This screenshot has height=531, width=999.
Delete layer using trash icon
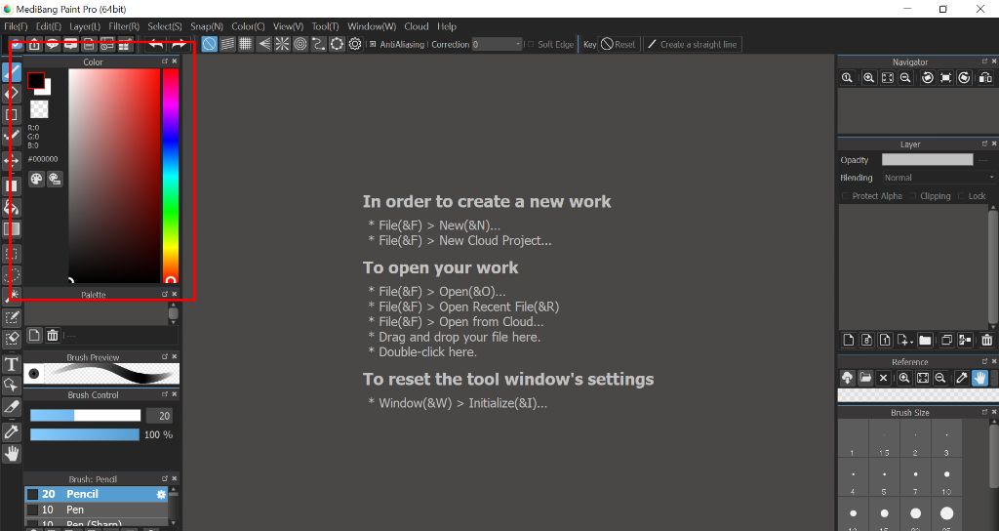click(x=987, y=341)
